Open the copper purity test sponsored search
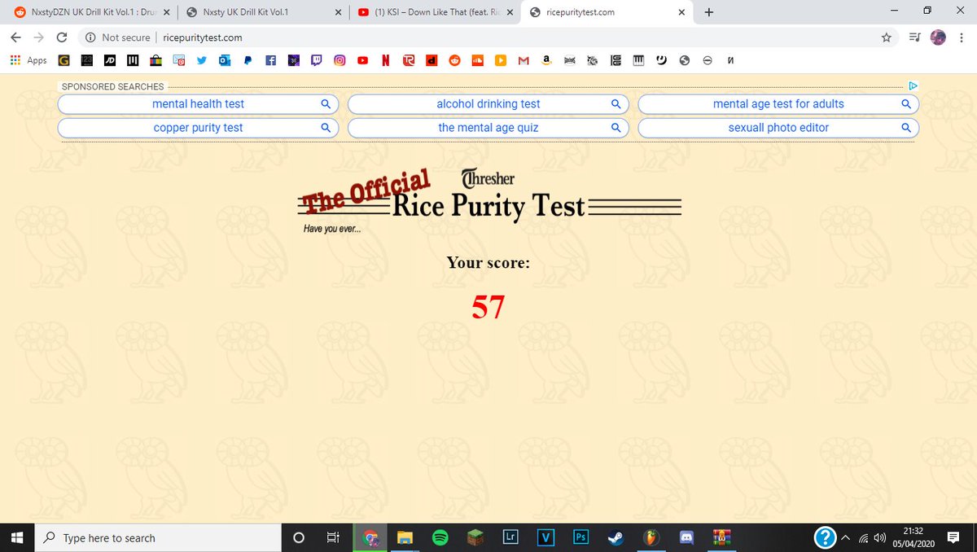 tap(198, 128)
